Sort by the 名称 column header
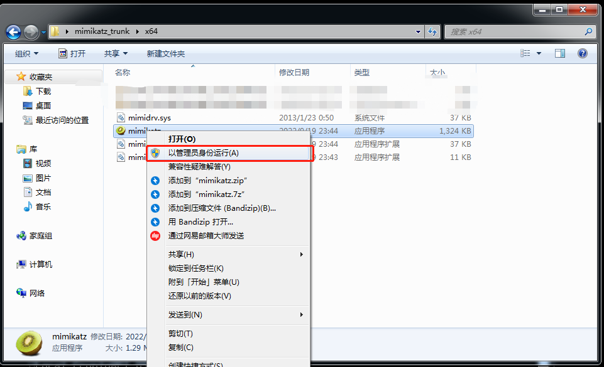The width and height of the screenshot is (604, 367). [123, 72]
